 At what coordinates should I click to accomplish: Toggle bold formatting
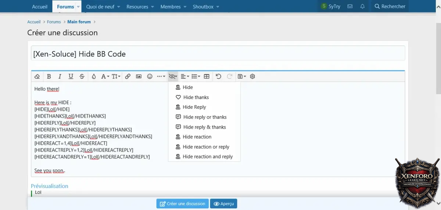49,76
